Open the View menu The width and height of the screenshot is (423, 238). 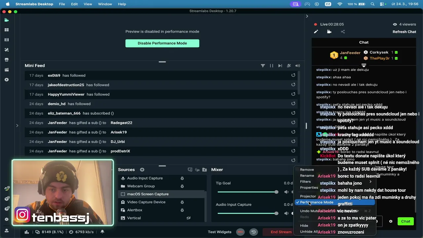[88, 4]
